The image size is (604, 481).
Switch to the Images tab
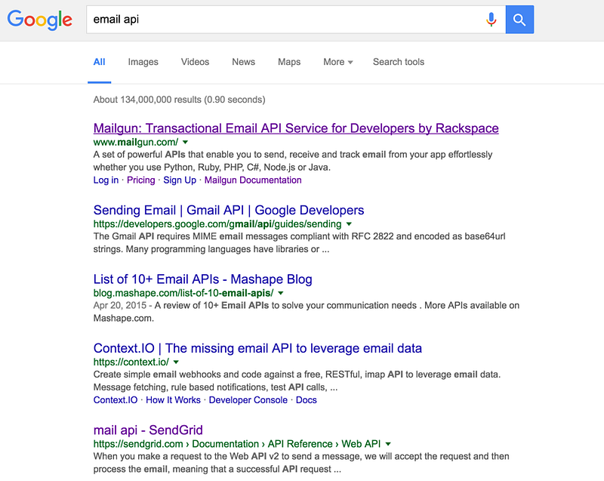143,62
